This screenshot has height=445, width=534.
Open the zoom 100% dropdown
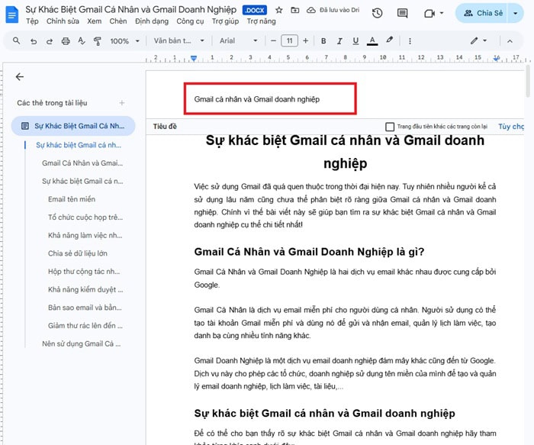pyautogui.click(x=122, y=40)
